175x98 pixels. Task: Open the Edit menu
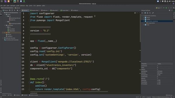[x=4, y=5]
